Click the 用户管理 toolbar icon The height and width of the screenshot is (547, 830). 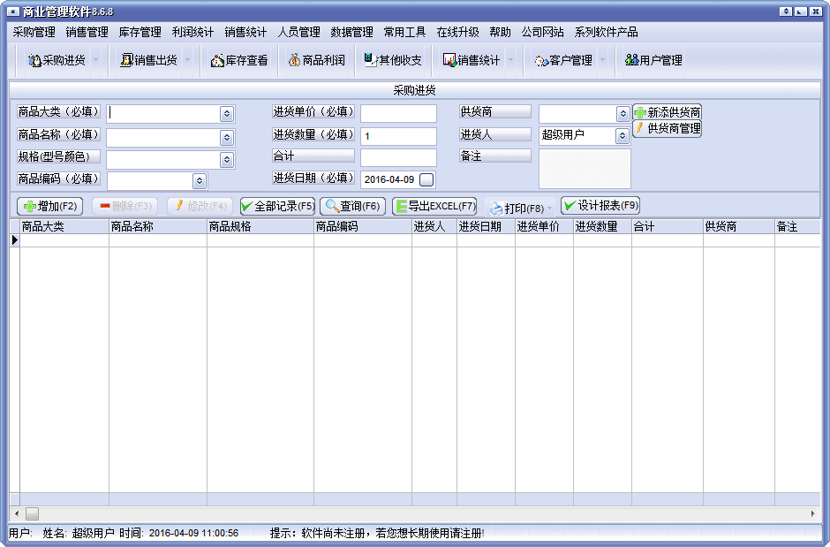653,60
